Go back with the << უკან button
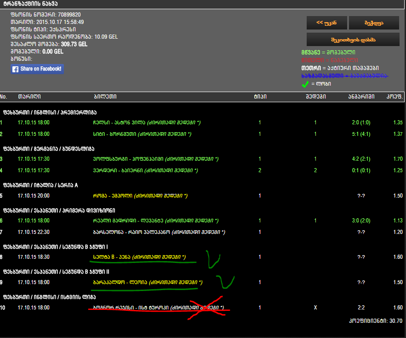The height and width of the screenshot is (338, 406). [326, 23]
